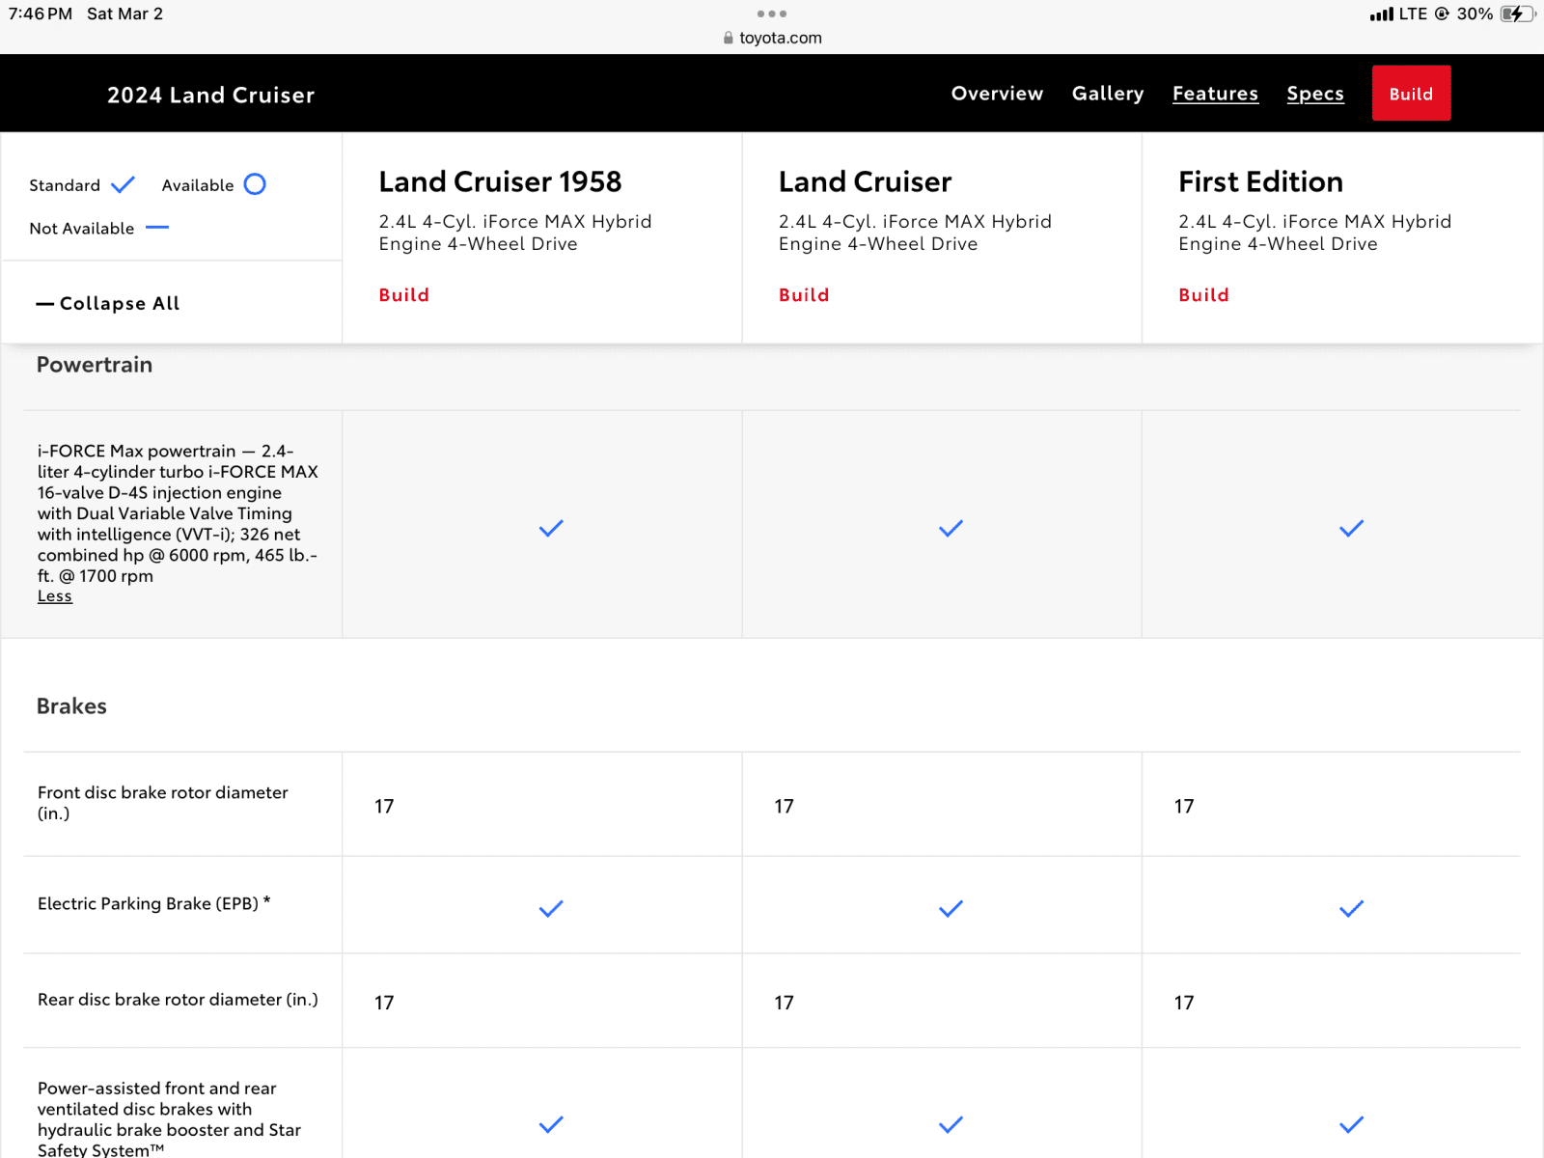This screenshot has height=1158, width=1544.
Task: Click the i-FORCE Max powertrain description text
Action: coord(178,513)
